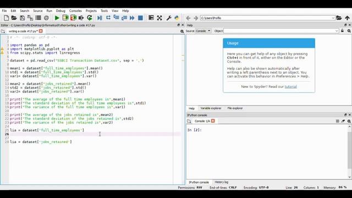Open IPython console options magnifier icon
The height and width of the screenshot is (198, 352).
click(349, 121)
